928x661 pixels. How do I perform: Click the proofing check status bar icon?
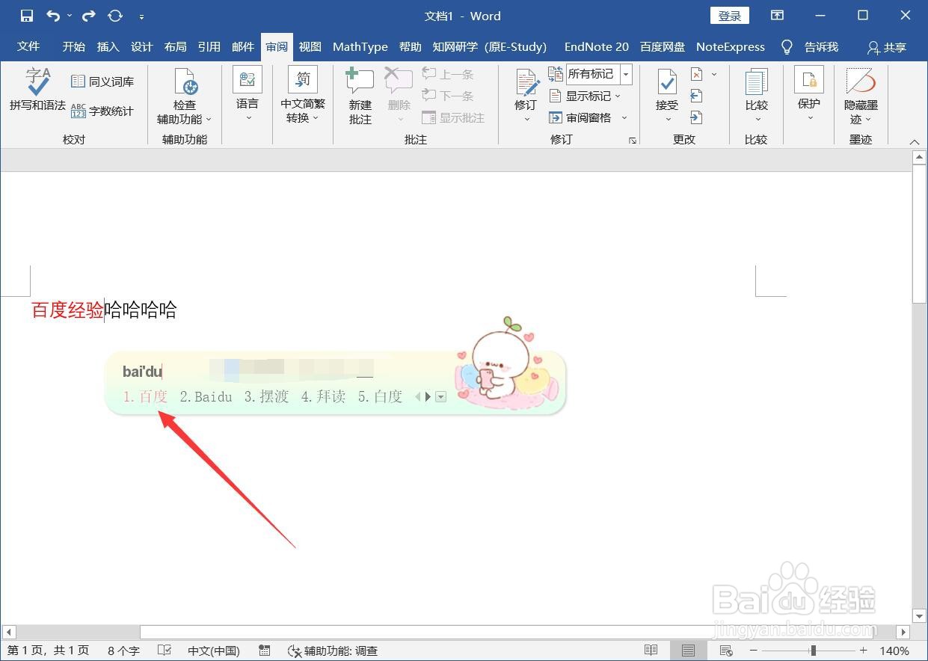pos(165,651)
